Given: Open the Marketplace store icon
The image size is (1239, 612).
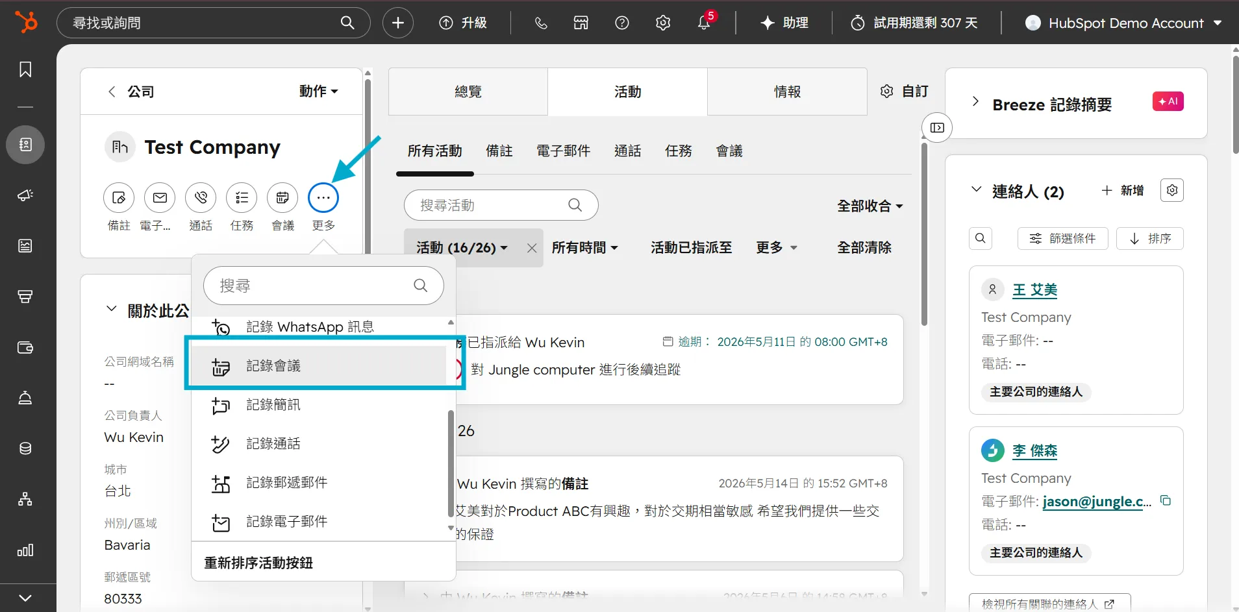Looking at the screenshot, I should (581, 23).
